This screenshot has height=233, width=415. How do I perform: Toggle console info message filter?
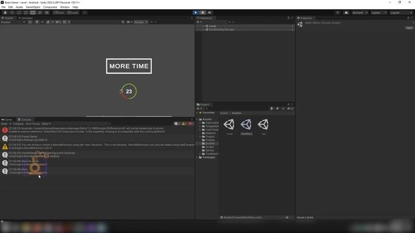[177, 124]
